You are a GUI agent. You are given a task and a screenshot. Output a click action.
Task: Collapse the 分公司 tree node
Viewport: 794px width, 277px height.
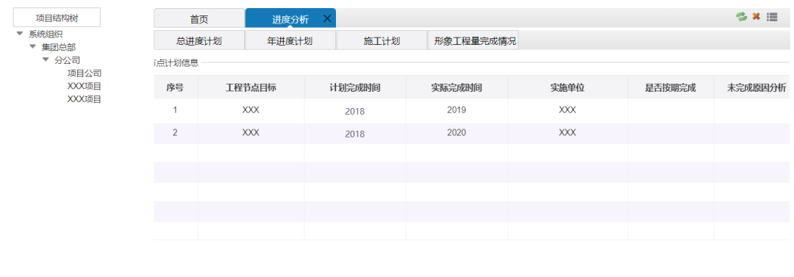pyautogui.click(x=46, y=60)
